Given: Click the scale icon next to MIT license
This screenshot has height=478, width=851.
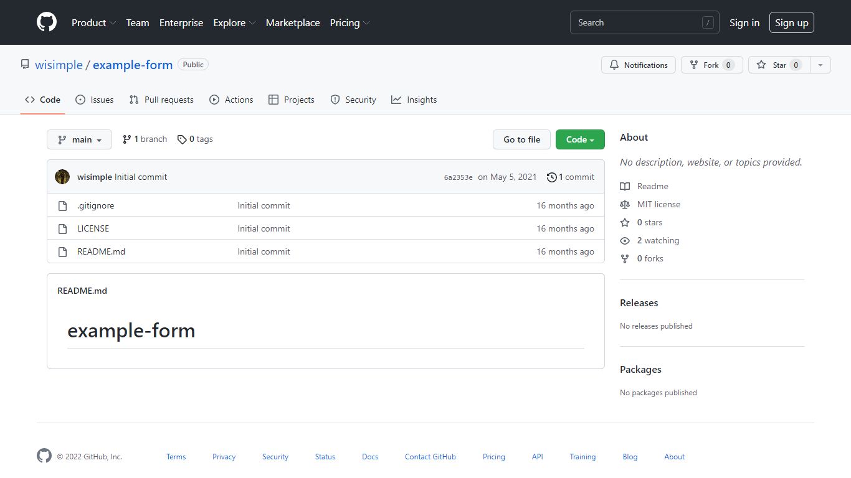Looking at the screenshot, I should [x=625, y=204].
